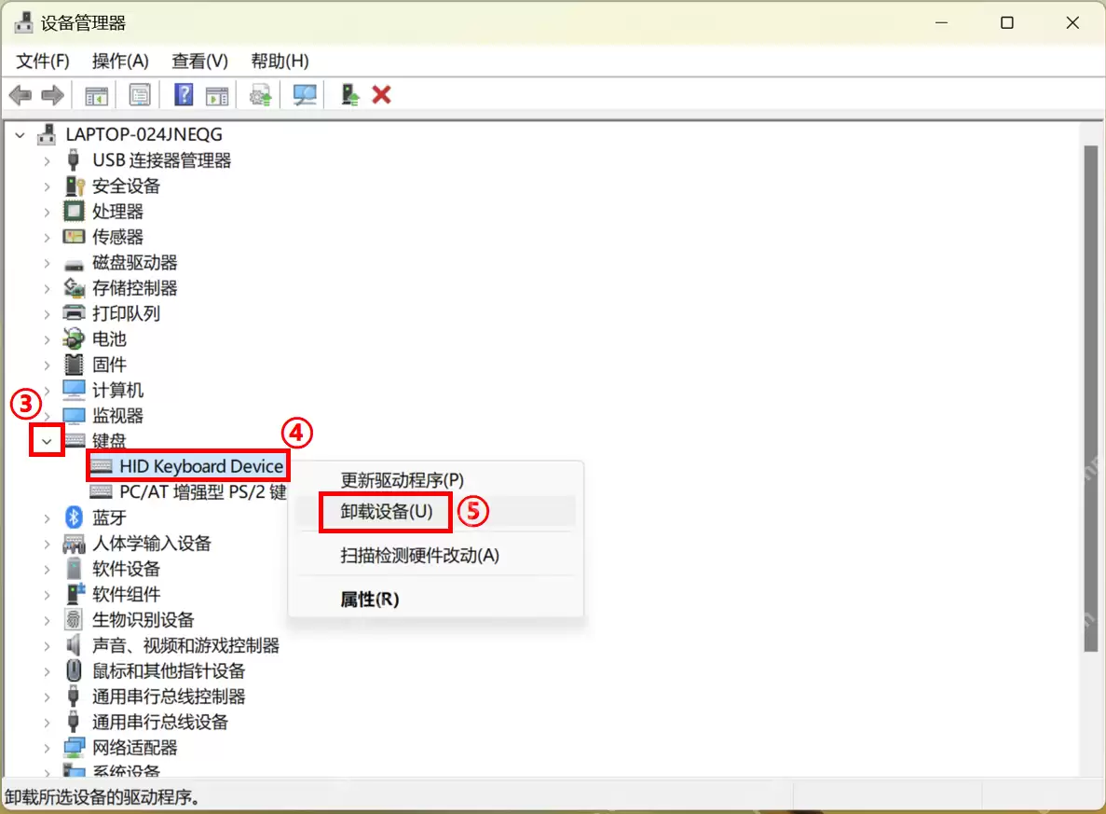
Task: Open the 操作(A) menu
Action: click(120, 62)
